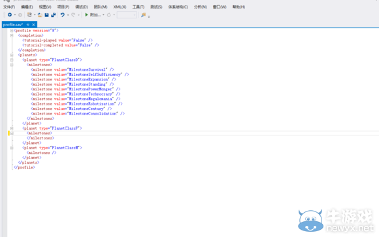The height and width of the screenshot is (237, 379).
Task: Open the 帮助(H) menu
Action: [239, 7]
